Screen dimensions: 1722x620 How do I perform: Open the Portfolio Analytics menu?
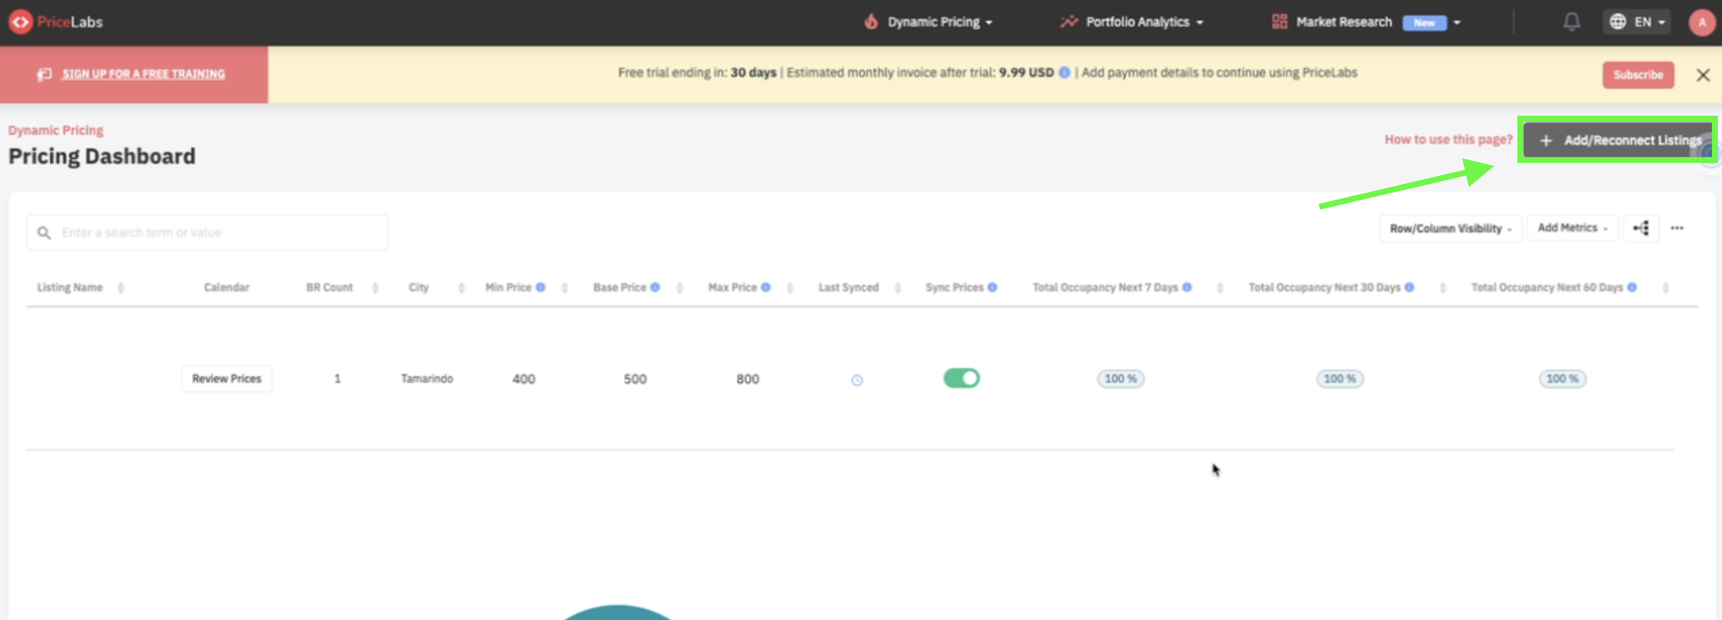click(x=1132, y=22)
